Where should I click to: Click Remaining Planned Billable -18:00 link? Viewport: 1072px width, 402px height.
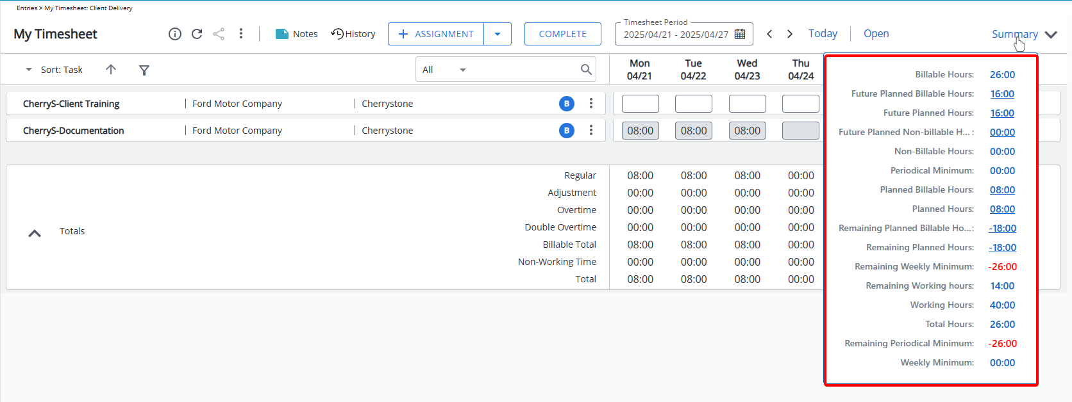[1002, 228]
